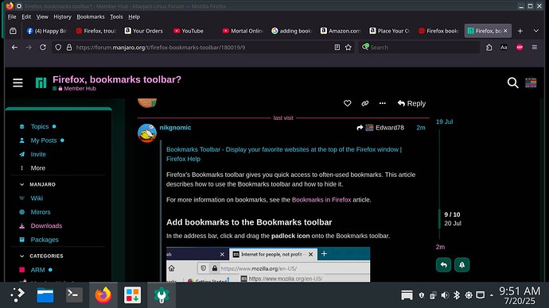This screenshot has height=308, width=549.
Task: Collapse the MANJARO sidebar section
Action: (22, 184)
